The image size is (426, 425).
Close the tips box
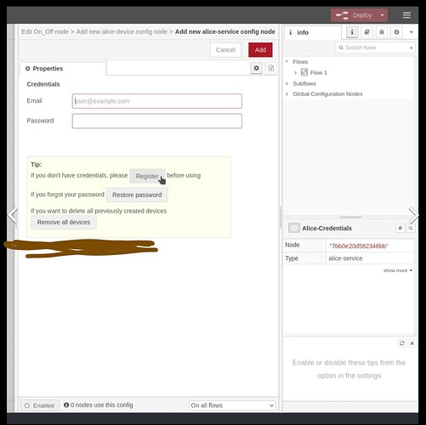pyautogui.click(x=412, y=343)
